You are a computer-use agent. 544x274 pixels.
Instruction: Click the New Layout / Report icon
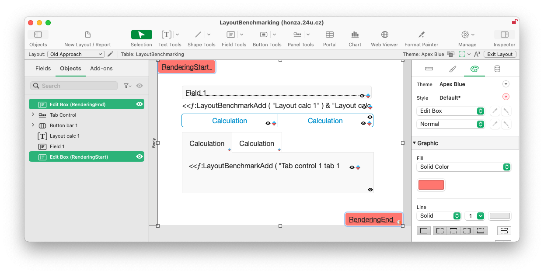(x=87, y=35)
